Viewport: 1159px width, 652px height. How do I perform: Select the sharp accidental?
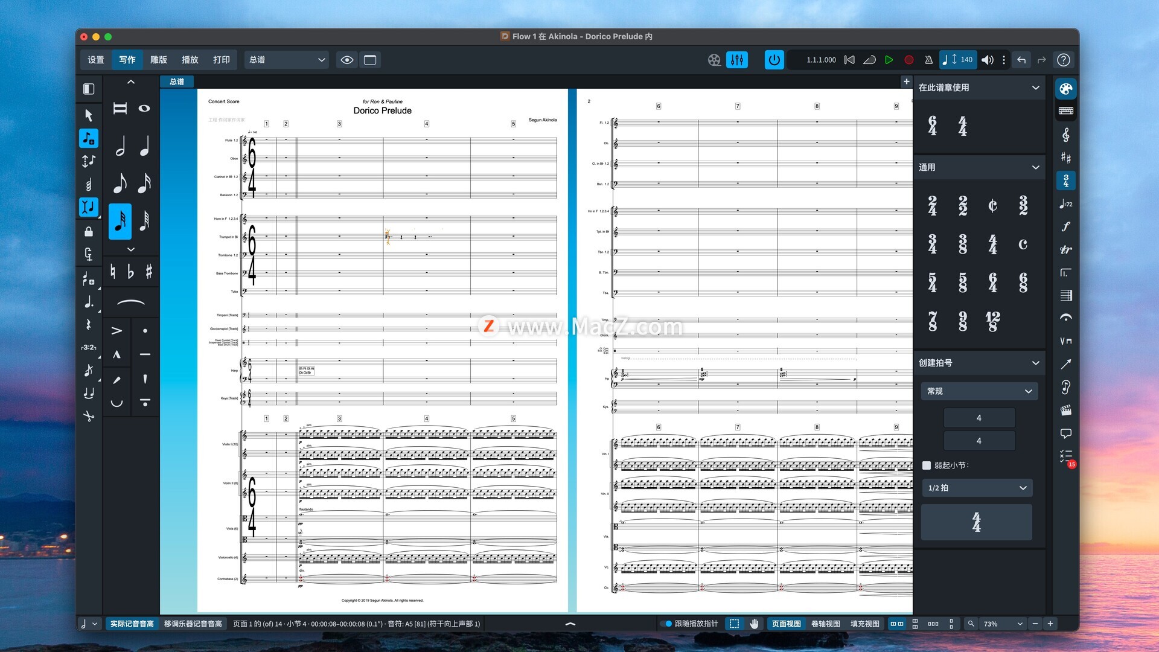(148, 272)
